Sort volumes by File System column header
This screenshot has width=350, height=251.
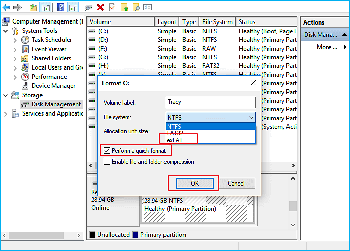coord(217,22)
